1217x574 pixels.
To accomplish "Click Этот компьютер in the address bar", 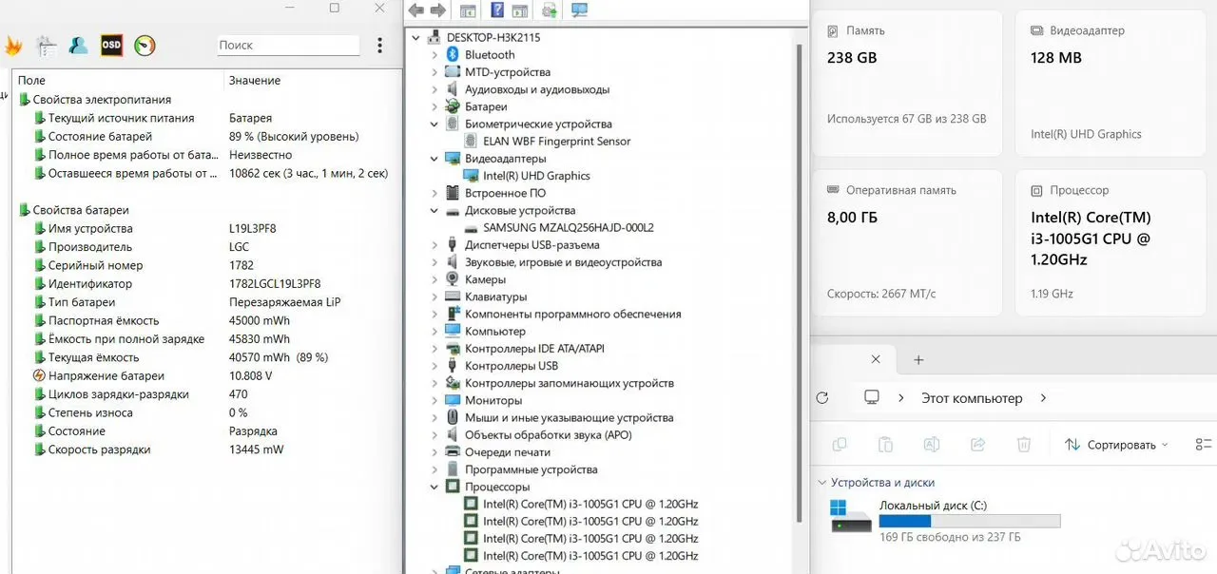I will tap(972, 398).
